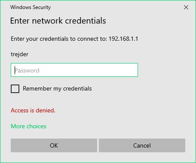Tick the empty square box beside Remember

(15, 89)
